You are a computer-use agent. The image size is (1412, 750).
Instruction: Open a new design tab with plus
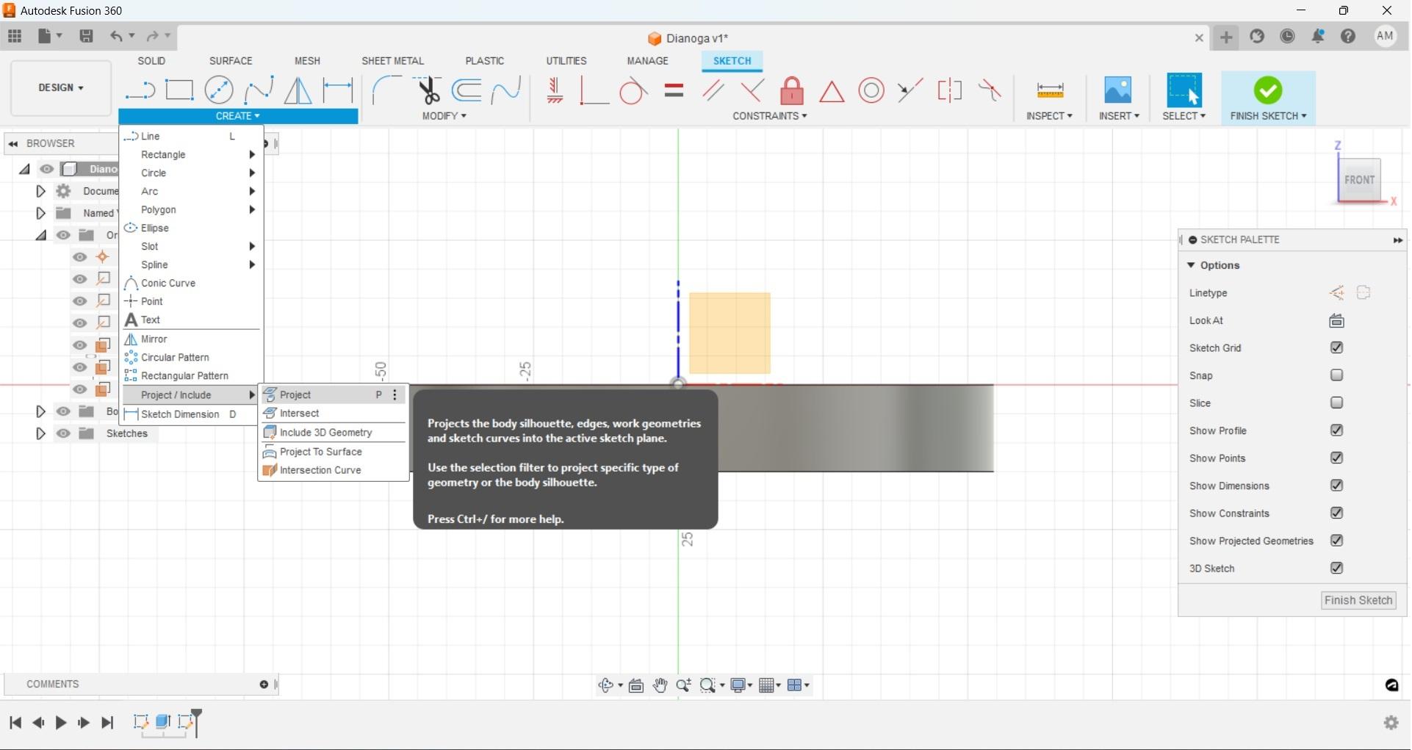tap(1226, 37)
